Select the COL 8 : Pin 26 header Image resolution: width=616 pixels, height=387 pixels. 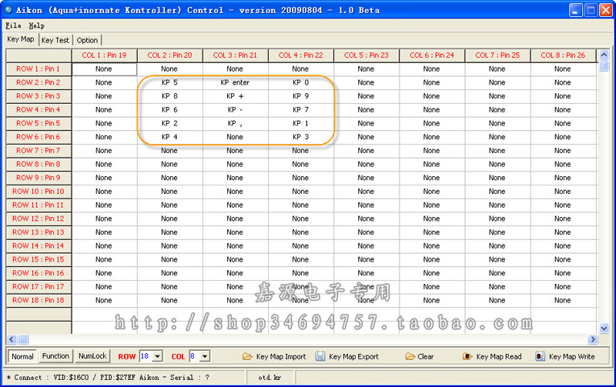(x=563, y=55)
